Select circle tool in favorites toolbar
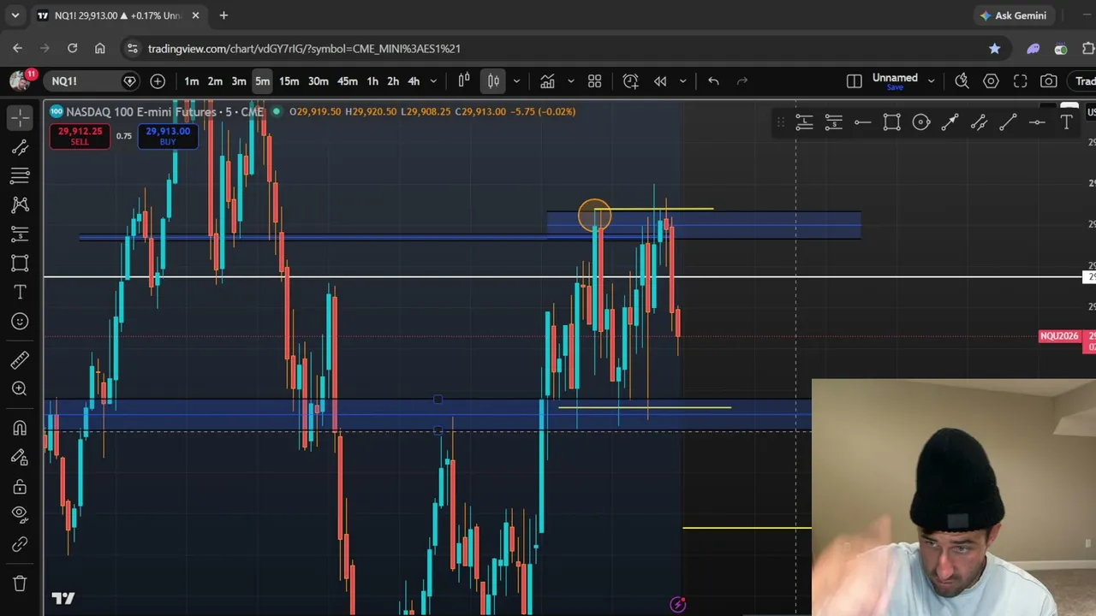The image size is (1096, 616). point(921,123)
